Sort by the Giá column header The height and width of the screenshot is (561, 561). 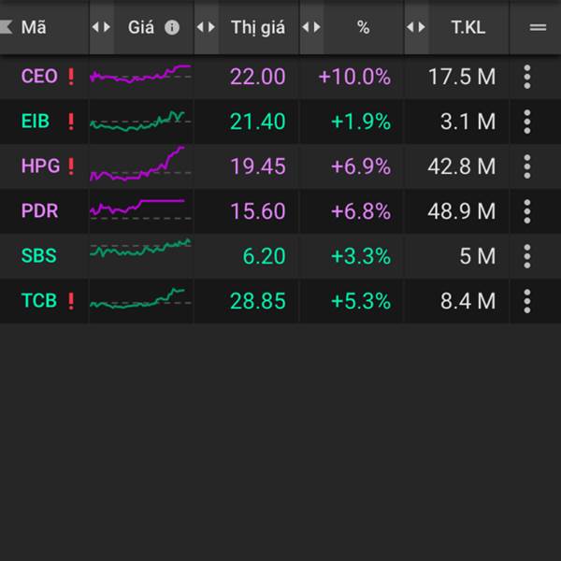pos(141,27)
